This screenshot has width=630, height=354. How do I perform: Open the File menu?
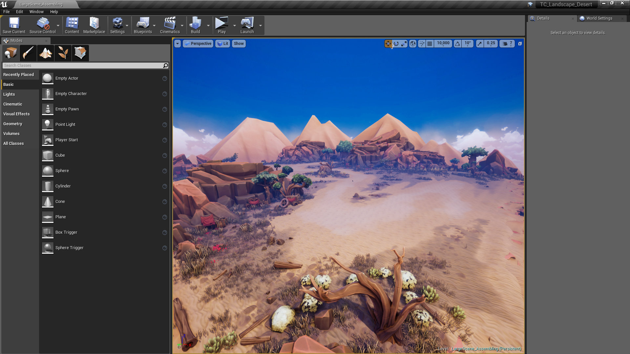click(6, 12)
